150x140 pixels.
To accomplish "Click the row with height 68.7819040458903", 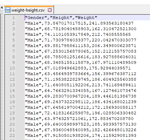I will [x=81, y=29].
